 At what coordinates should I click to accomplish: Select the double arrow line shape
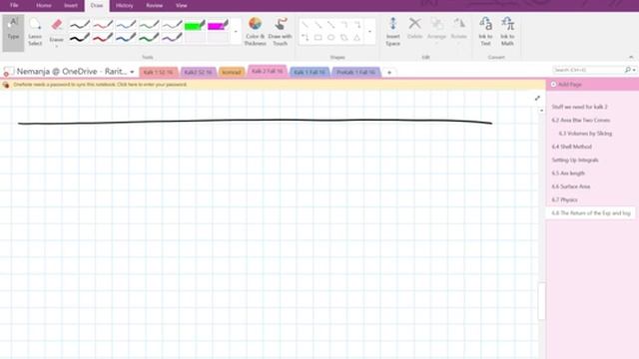tap(331, 25)
